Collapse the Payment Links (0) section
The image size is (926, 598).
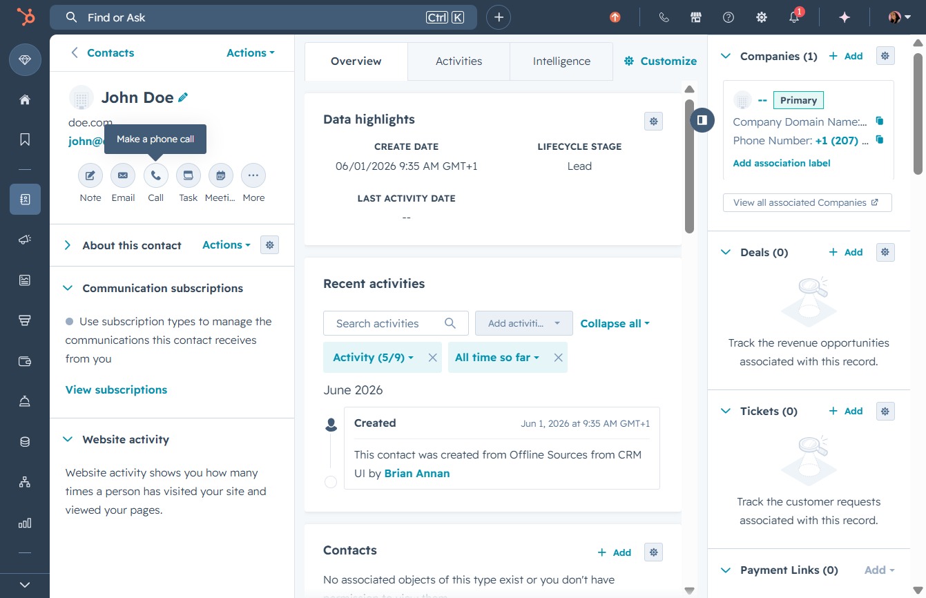[726, 570]
